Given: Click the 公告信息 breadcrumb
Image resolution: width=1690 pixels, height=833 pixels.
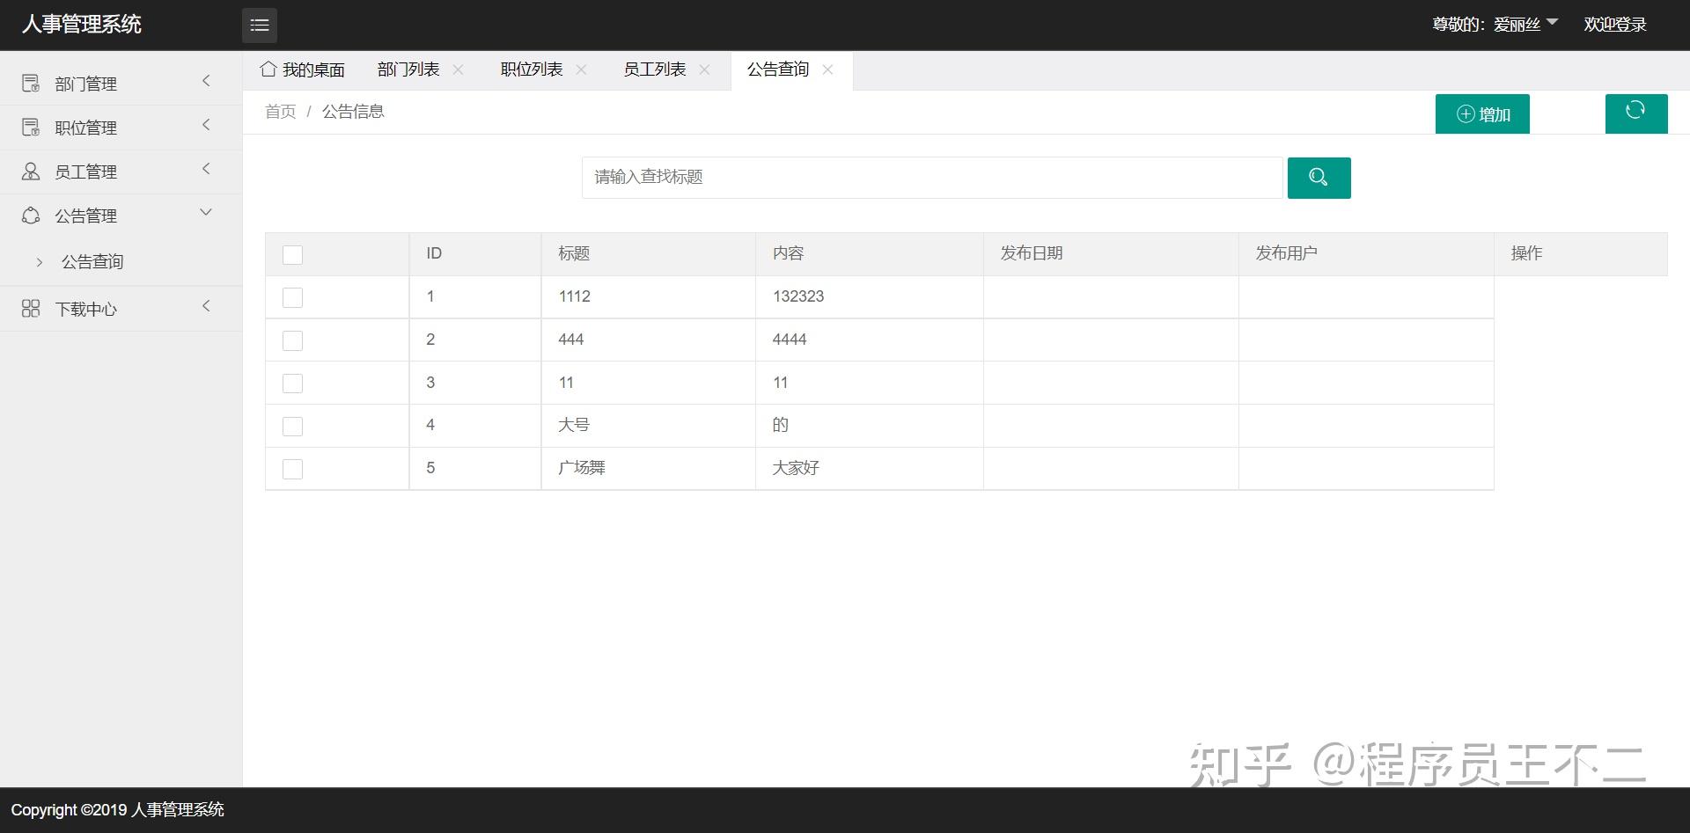Looking at the screenshot, I should coord(353,112).
